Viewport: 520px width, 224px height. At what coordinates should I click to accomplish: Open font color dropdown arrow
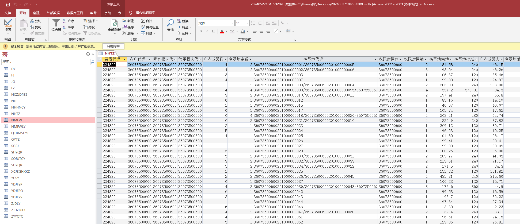(x=227, y=31)
